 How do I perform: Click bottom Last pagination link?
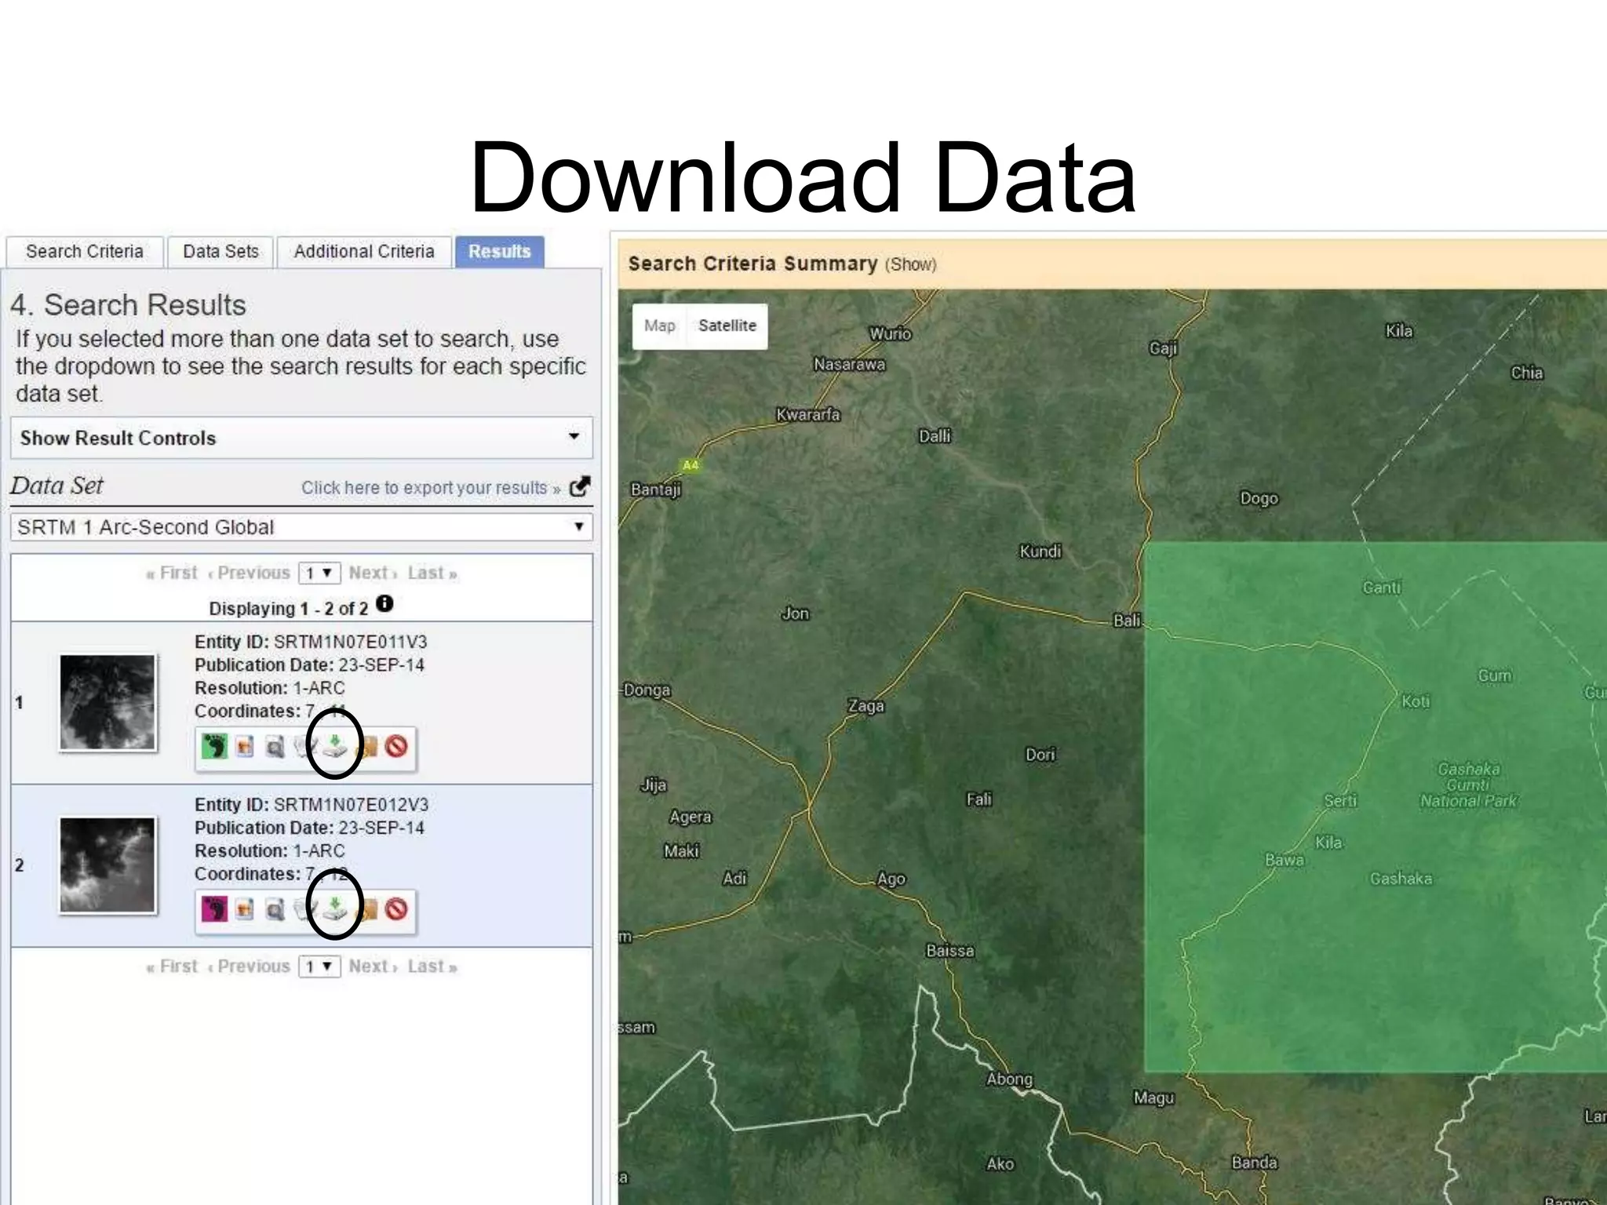pos(432,966)
